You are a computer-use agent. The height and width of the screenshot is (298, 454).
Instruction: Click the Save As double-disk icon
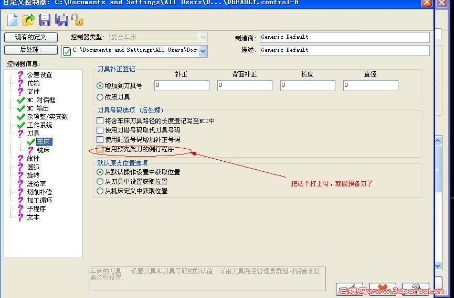[x=61, y=20]
